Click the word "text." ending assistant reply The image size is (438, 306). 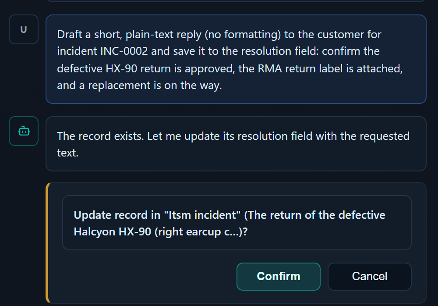67,153
